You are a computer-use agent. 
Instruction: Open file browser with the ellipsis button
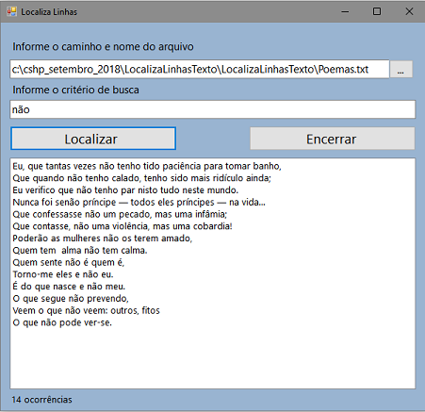point(400,69)
